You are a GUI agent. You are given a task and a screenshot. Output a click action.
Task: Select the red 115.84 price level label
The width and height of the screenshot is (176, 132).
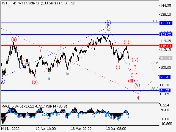166,46
